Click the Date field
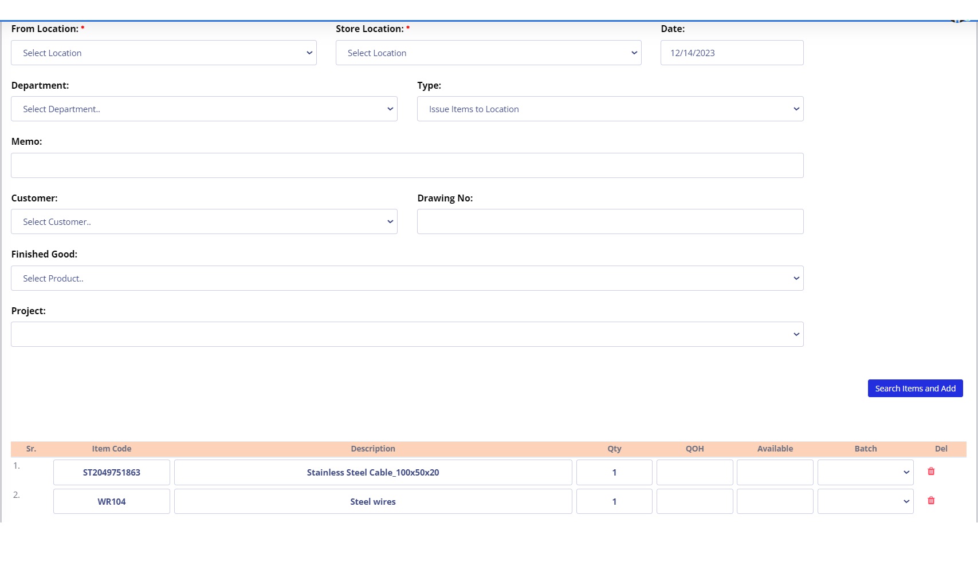This screenshot has width=978, height=586. coord(732,53)
